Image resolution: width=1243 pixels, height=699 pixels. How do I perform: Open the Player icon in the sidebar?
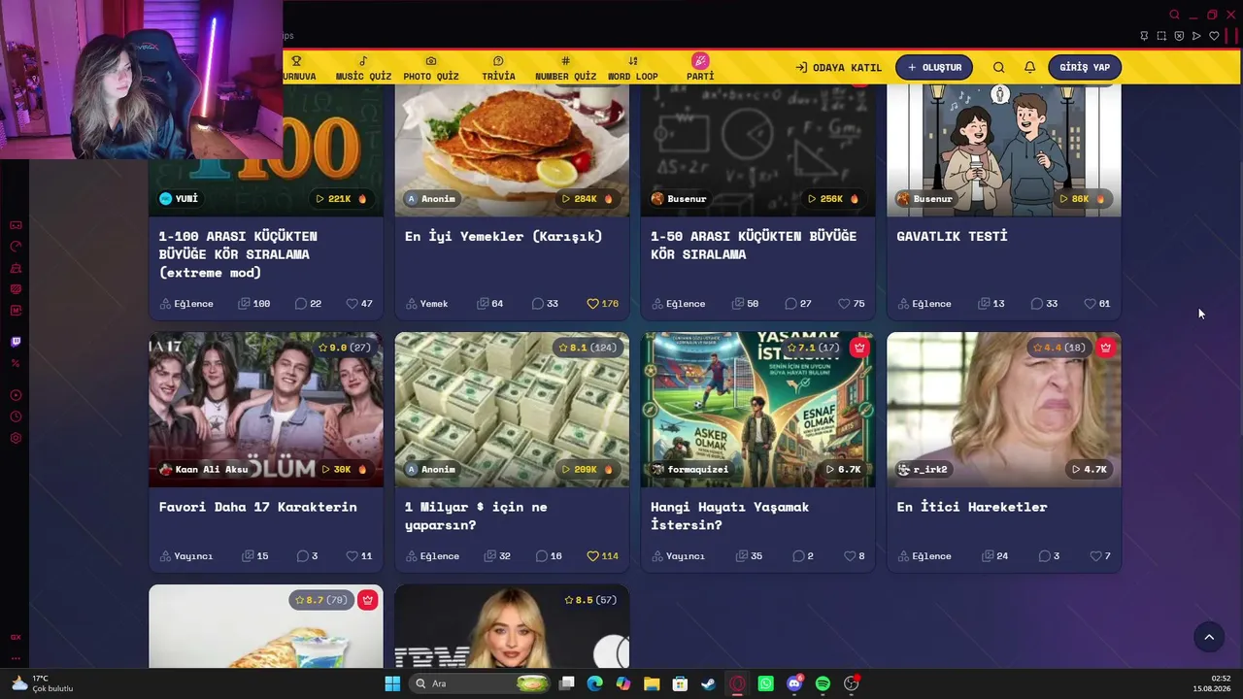pyautogui.click(x=16, y=395)
